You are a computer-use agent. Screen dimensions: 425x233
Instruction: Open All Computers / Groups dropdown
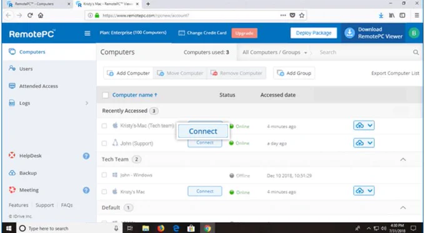click(274, 52)
